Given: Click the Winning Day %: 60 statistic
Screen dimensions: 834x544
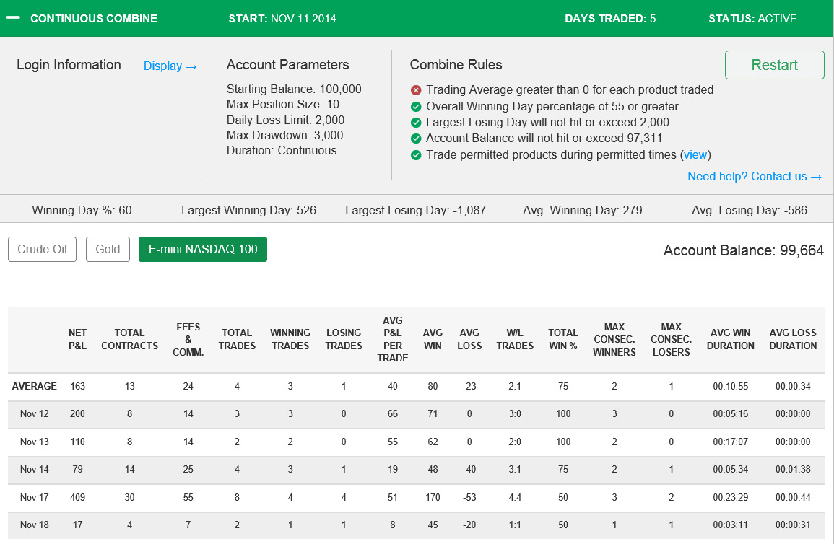Looking at the screenshot, I should point(82,211).
